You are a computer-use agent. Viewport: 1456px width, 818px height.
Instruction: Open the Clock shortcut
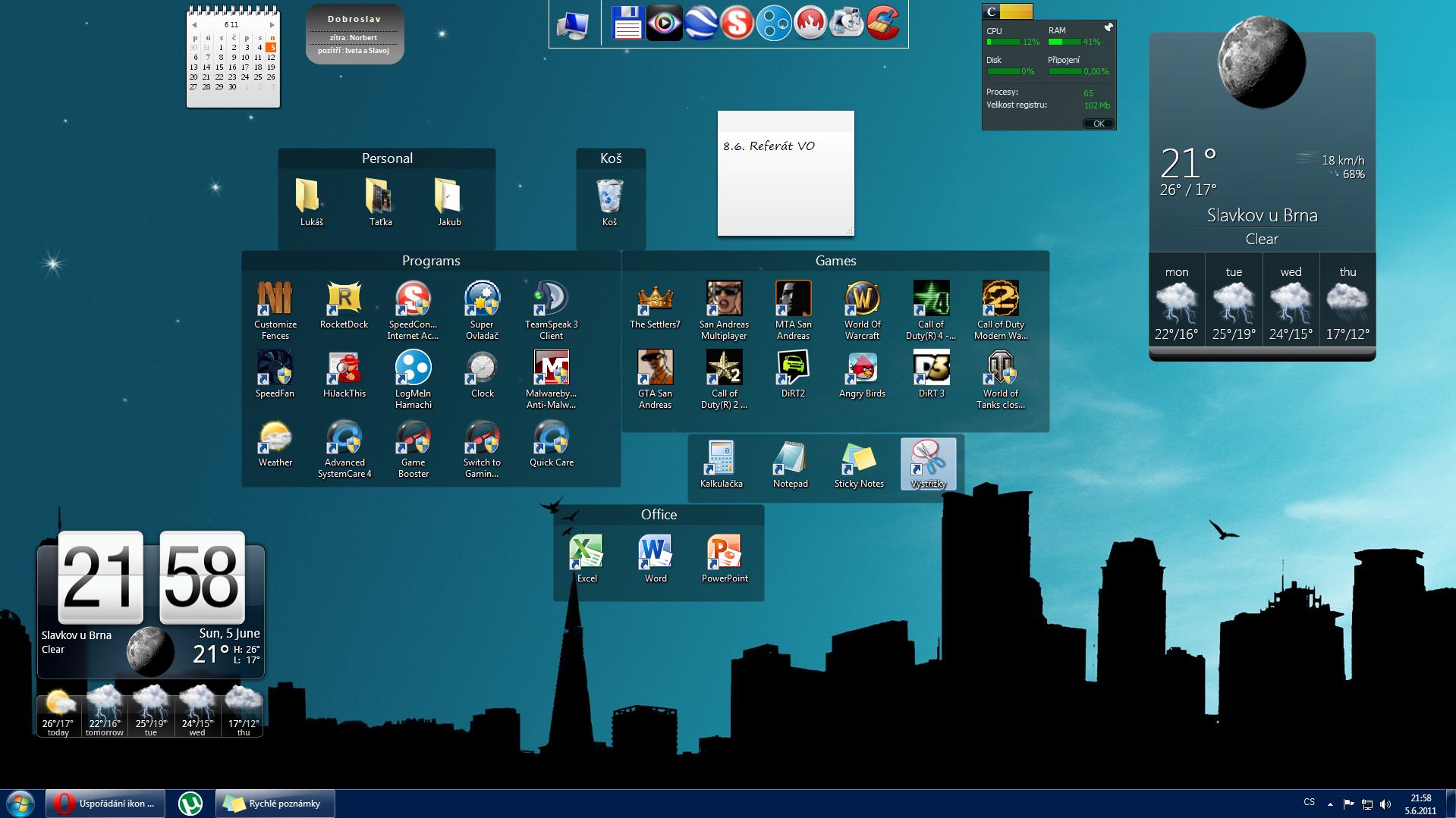pos(482,375)
